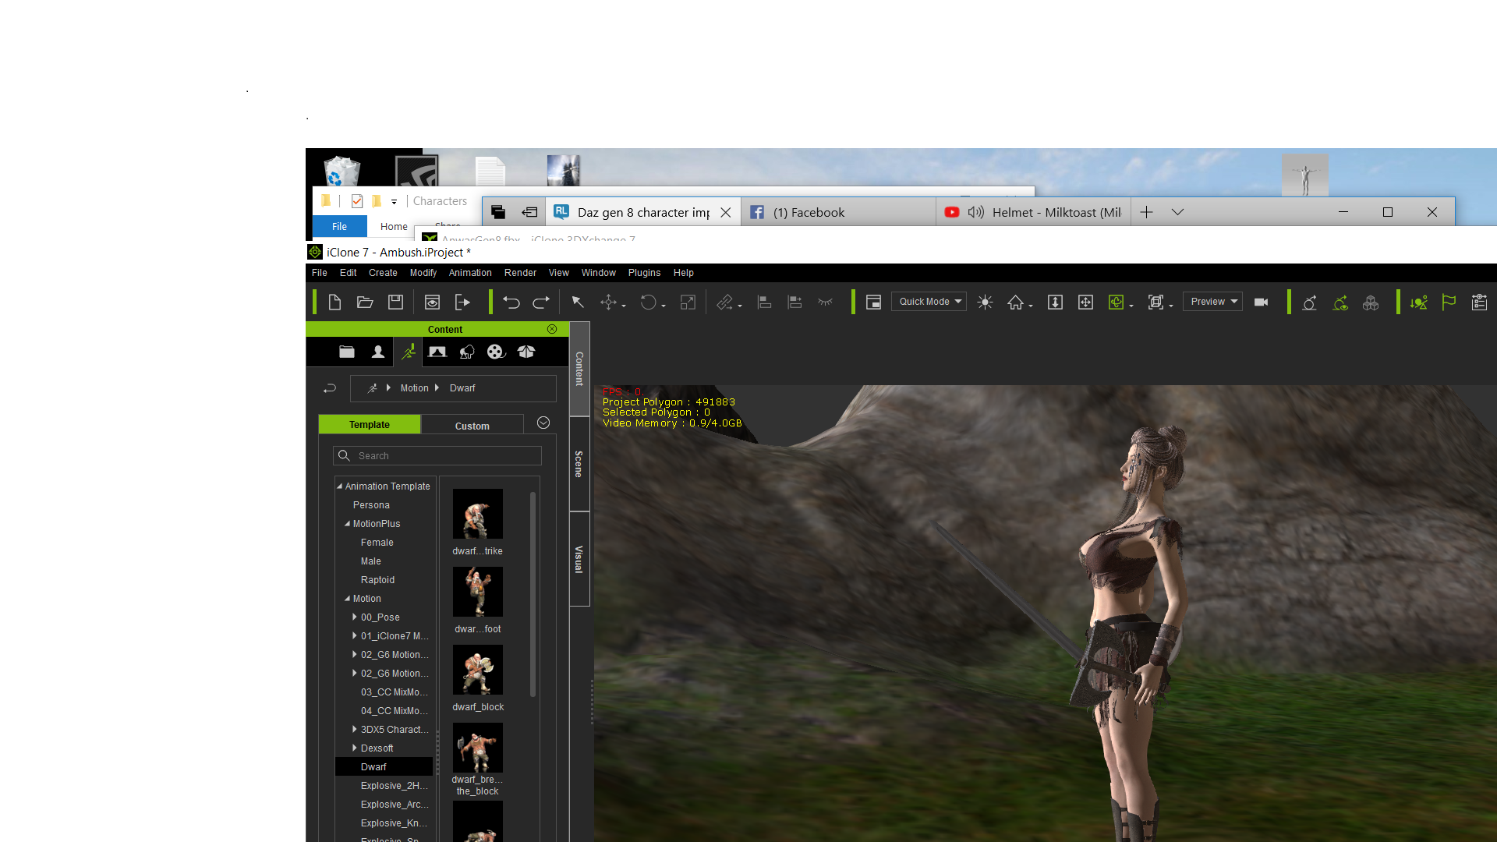Click the content Search field
Image resolution: width=1497 pixels, height=842 pixels.
coord(437,456)
